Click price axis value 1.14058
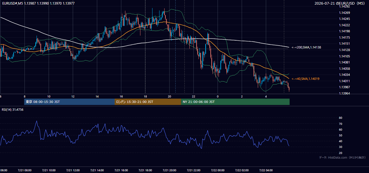This screenshot has height=173, width=369. pyautogui.click(x=344, y=69)
